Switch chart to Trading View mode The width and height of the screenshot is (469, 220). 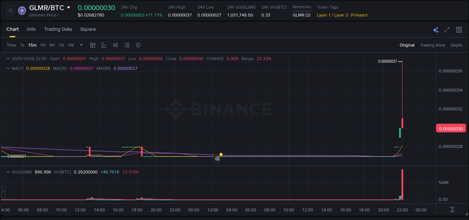433,45
